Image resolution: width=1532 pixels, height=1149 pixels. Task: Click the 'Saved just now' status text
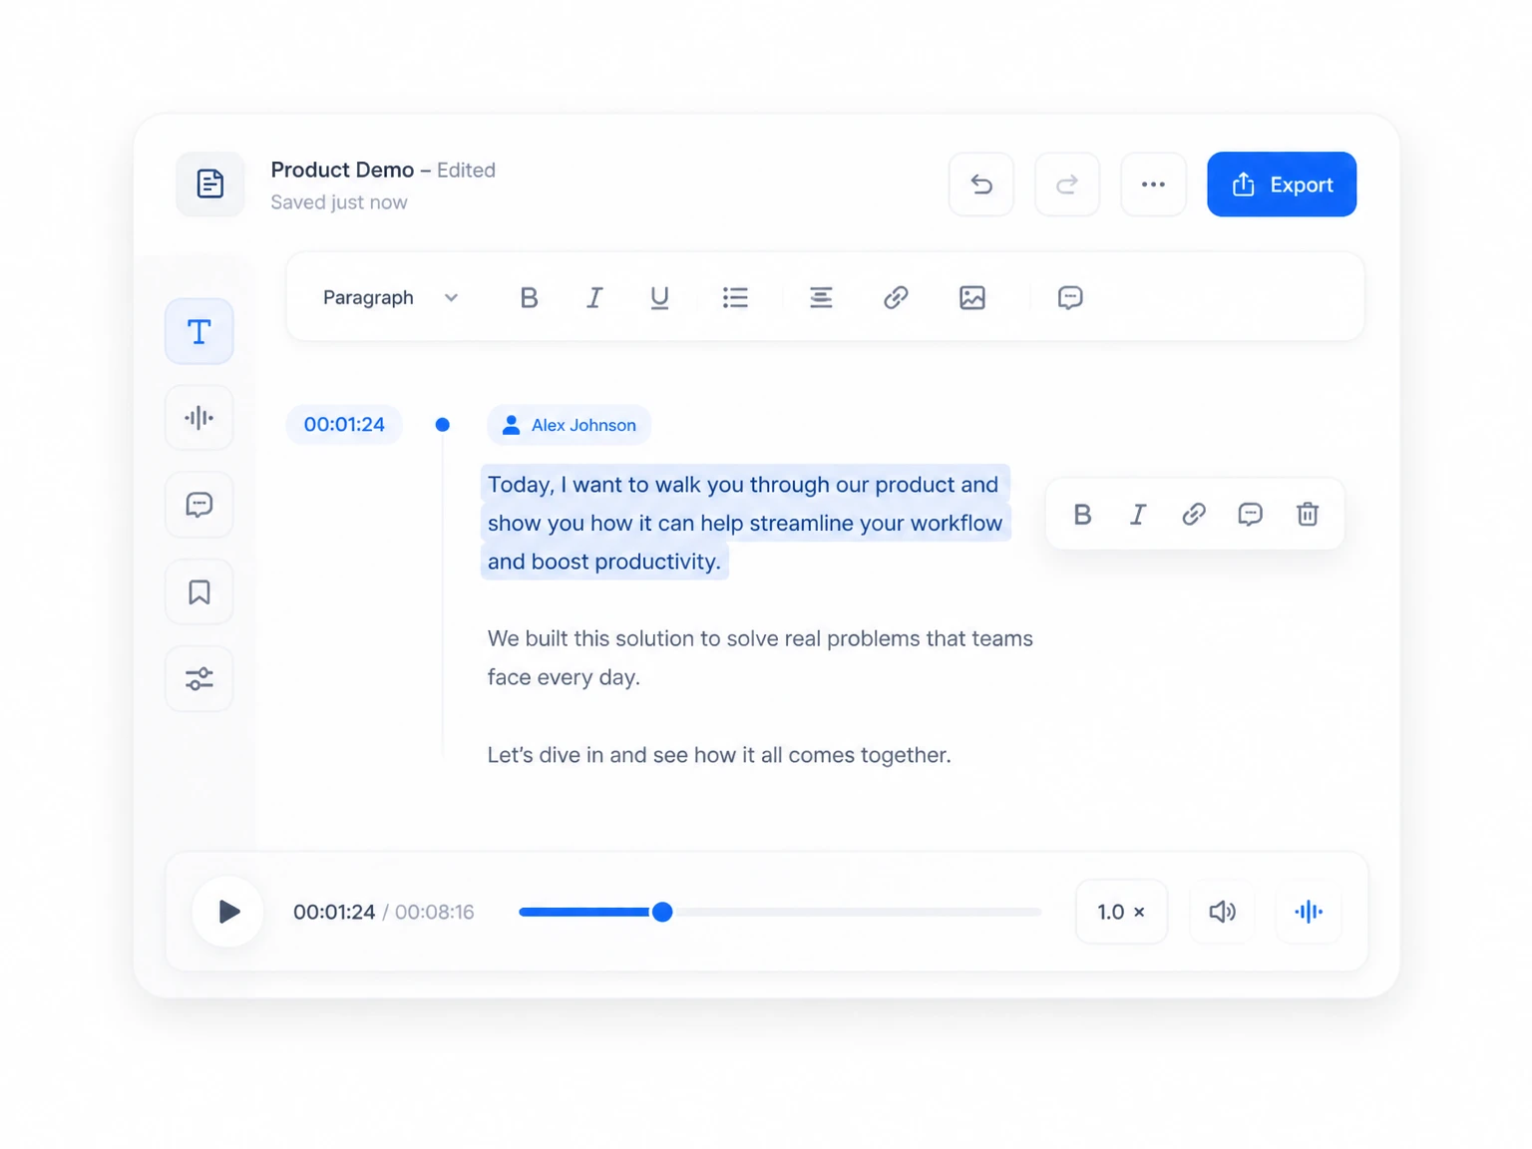(339, 202)
